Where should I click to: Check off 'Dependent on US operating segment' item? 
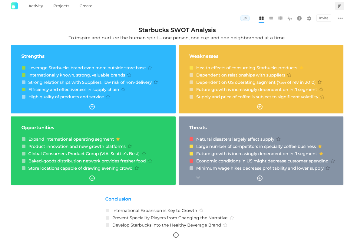click(191, 82)
